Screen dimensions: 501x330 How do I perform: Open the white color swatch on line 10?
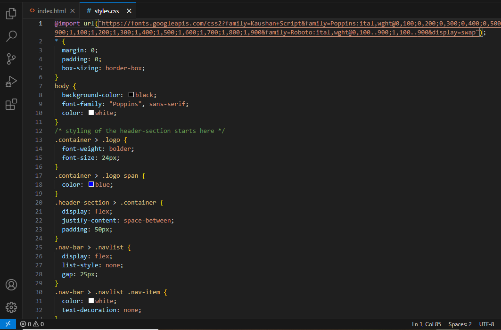click(91, 113)
